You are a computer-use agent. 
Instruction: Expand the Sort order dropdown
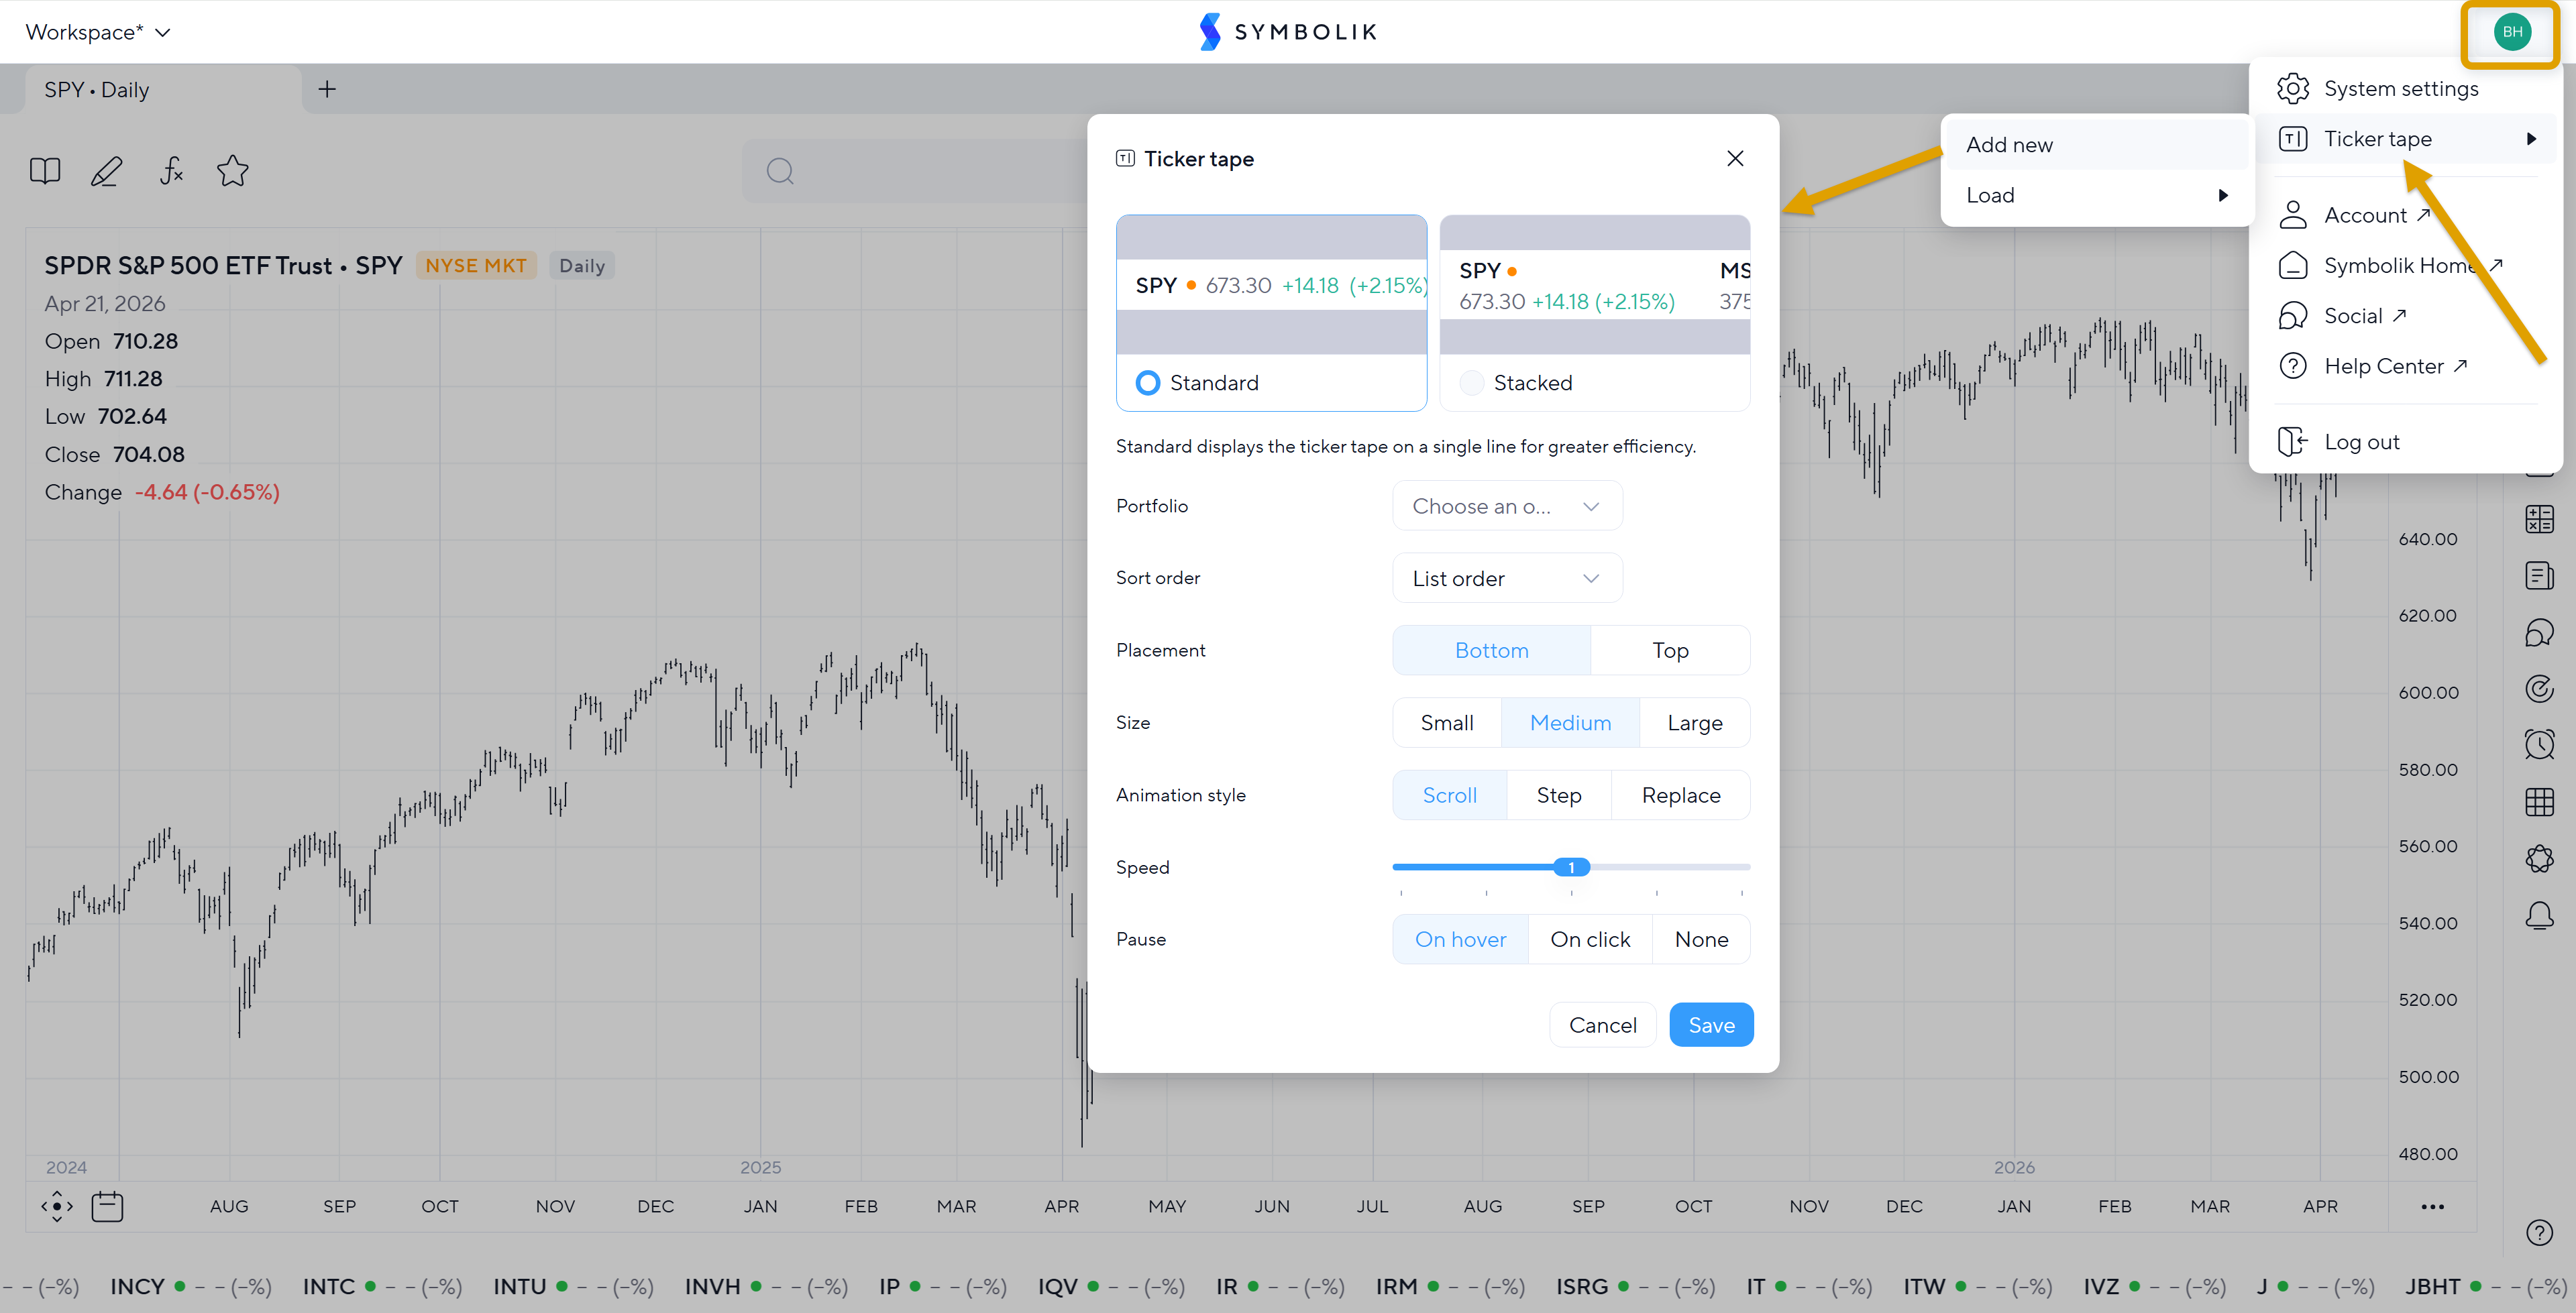tap(1506, 578)
